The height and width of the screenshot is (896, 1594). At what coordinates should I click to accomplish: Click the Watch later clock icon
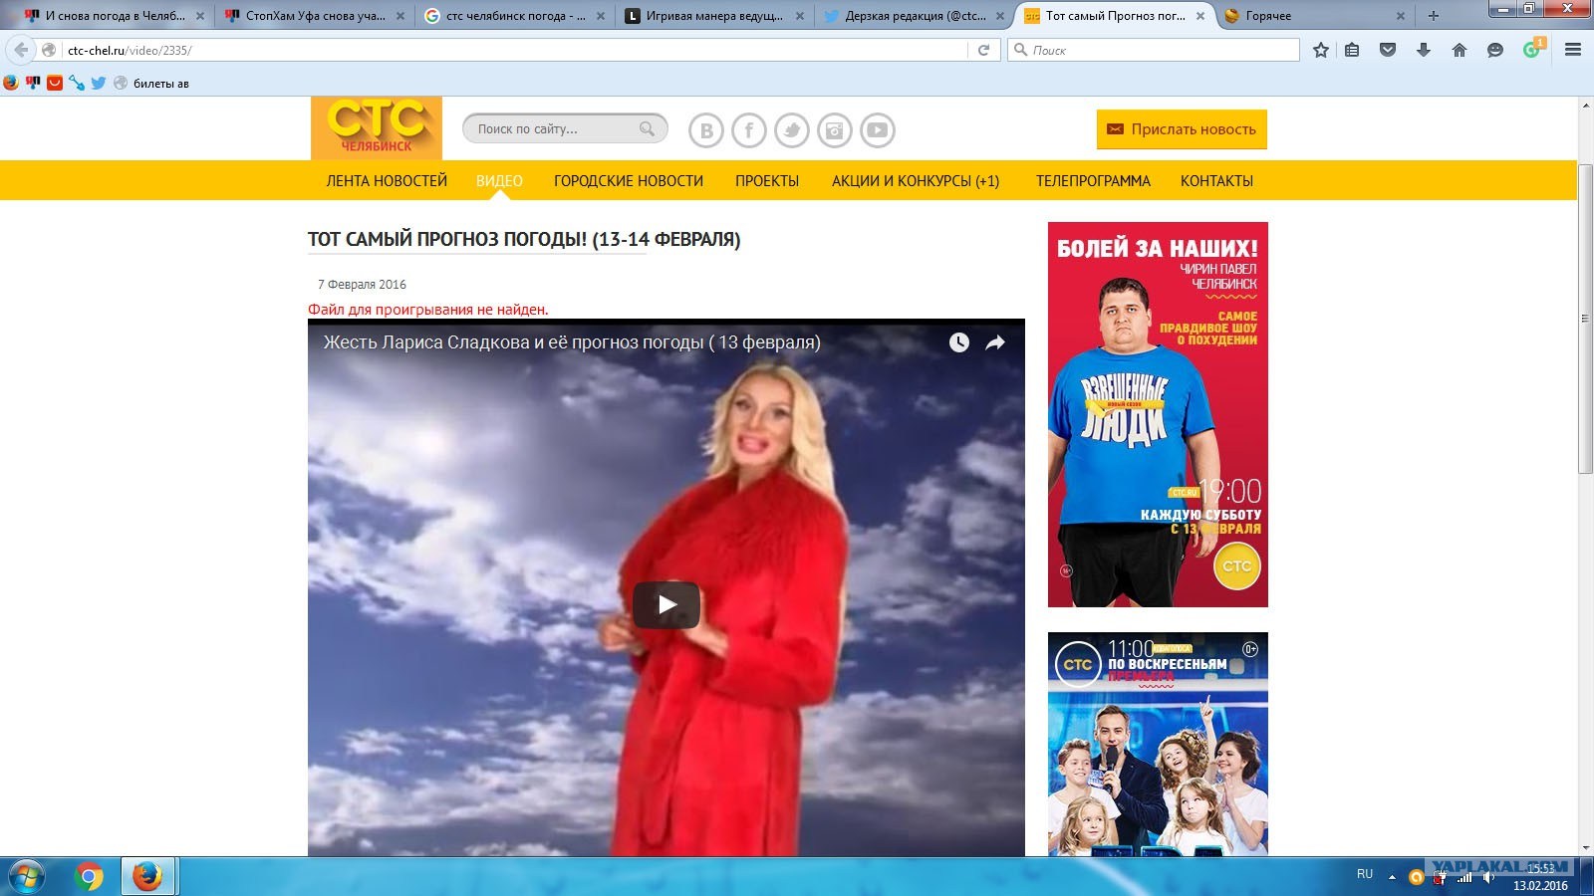(x=959, y=342)
